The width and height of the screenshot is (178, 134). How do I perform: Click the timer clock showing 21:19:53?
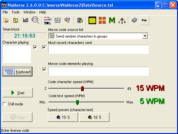25,36
